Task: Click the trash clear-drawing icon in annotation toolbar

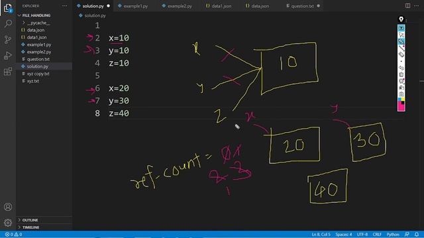Action: (401, 74)
